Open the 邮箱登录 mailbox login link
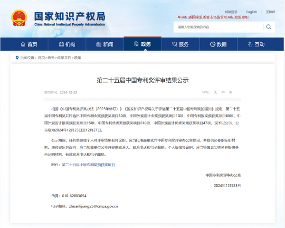 231,12
